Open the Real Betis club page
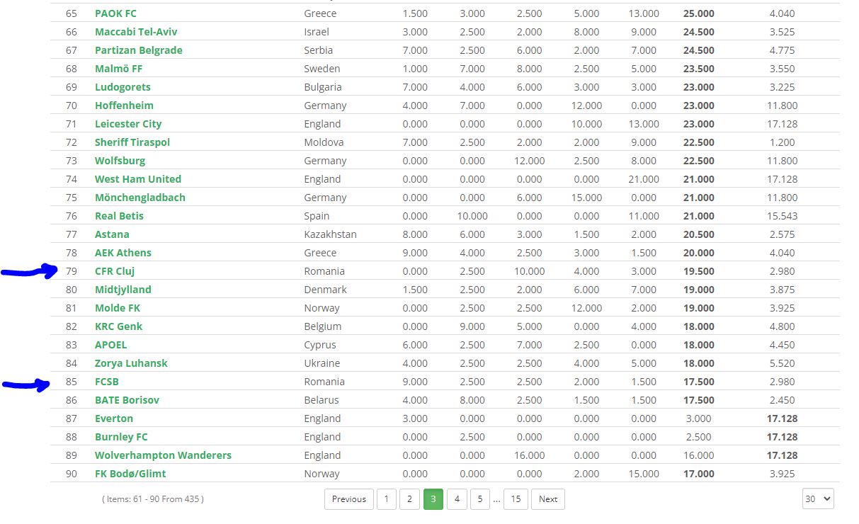Screen dimensions: 859x524 [119, 216]
